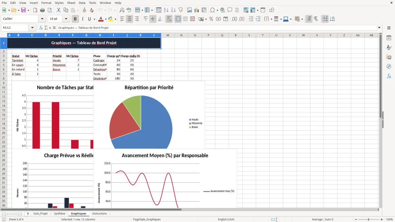The height and width of the screenshot is (222, 395).
Task: Click the Print icon
Action: [x=42, y=10]
